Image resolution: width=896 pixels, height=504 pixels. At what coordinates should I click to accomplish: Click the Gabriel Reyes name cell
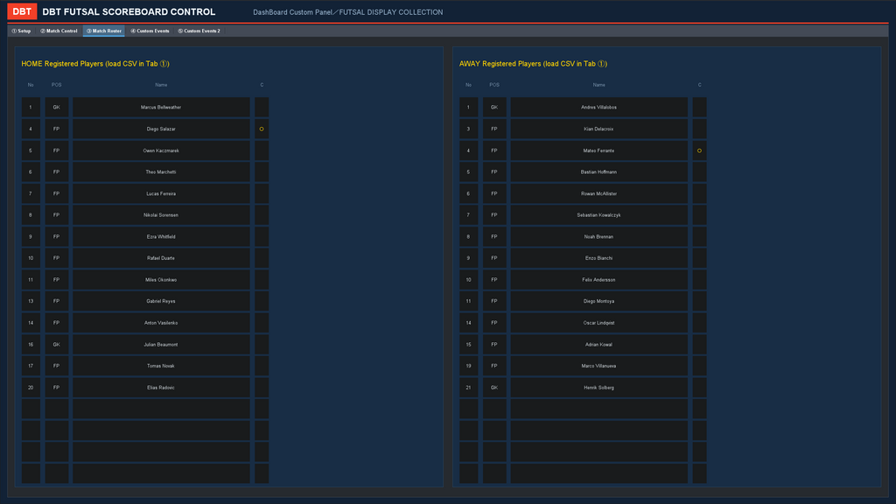pyautogui.click(x=161, y=301)
